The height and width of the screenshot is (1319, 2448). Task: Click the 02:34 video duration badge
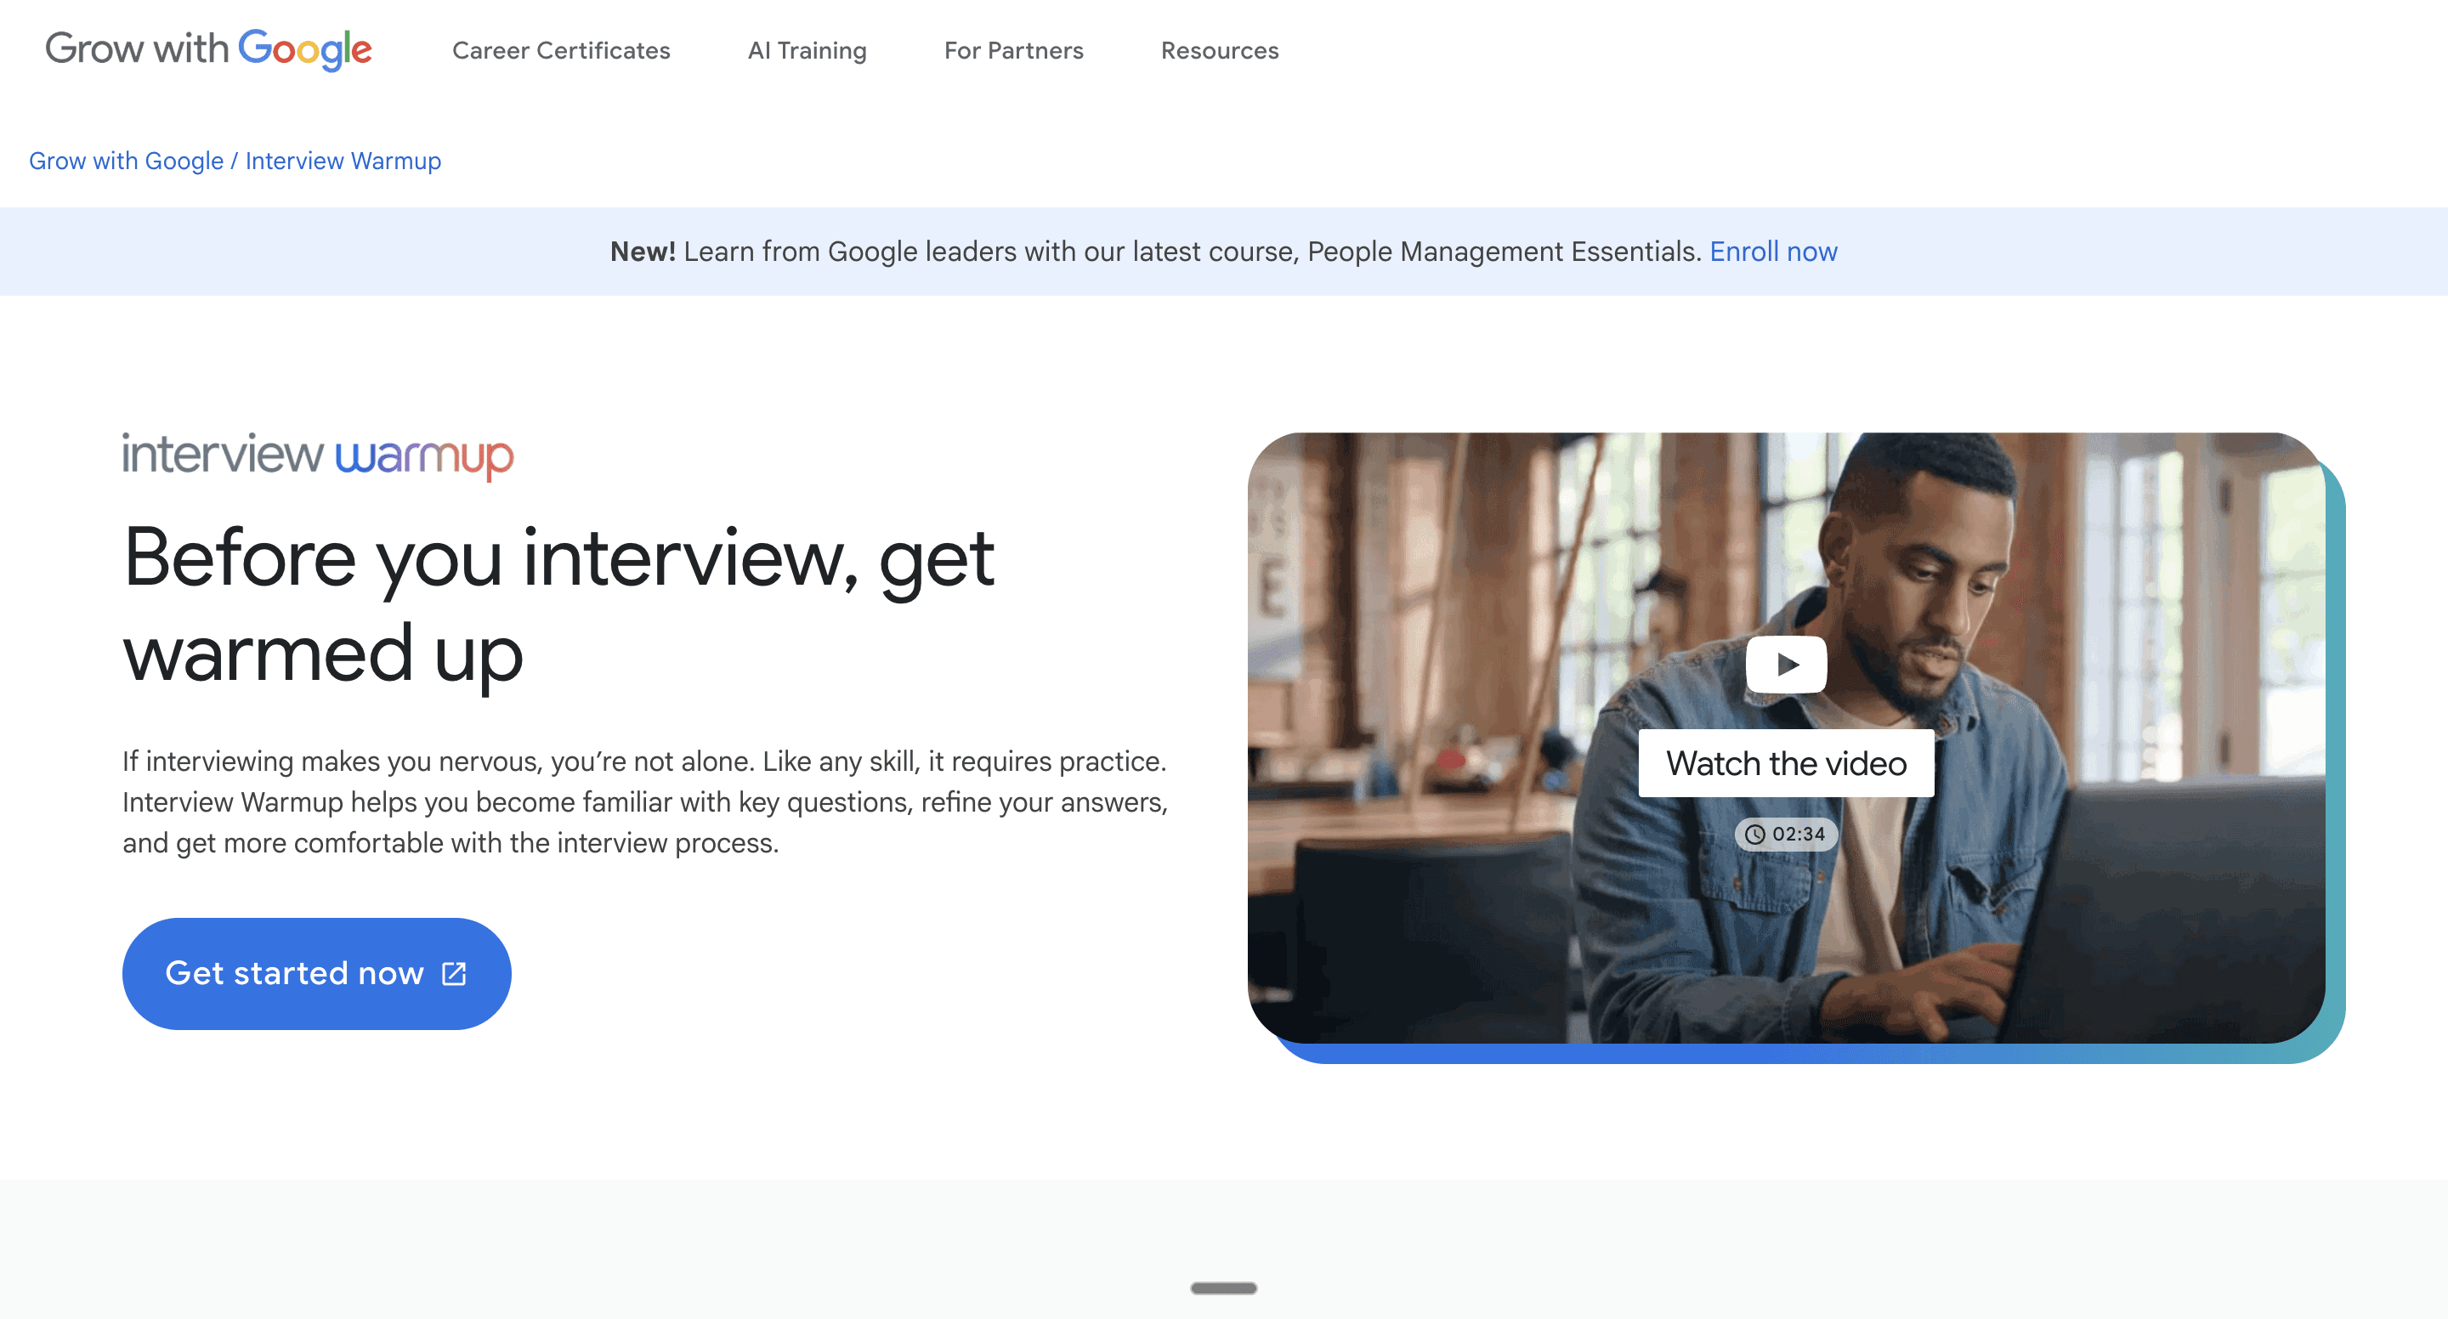pyautogui.click(x=1787, y=835)
